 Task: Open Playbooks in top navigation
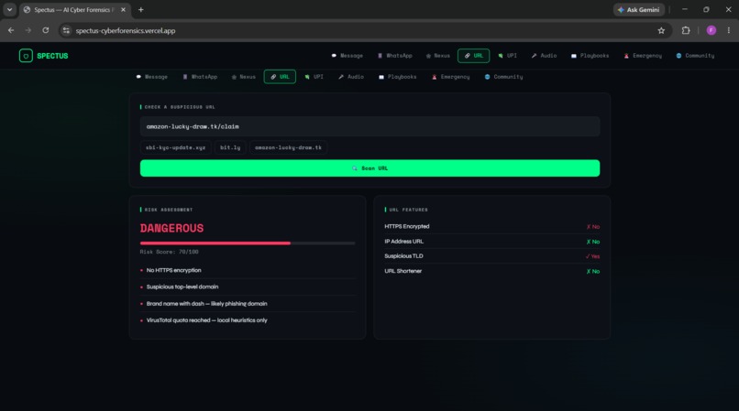click(590, 56)
